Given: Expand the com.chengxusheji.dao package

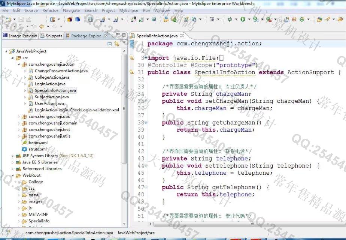Looking at the screenshot, I should coord(19,117).
